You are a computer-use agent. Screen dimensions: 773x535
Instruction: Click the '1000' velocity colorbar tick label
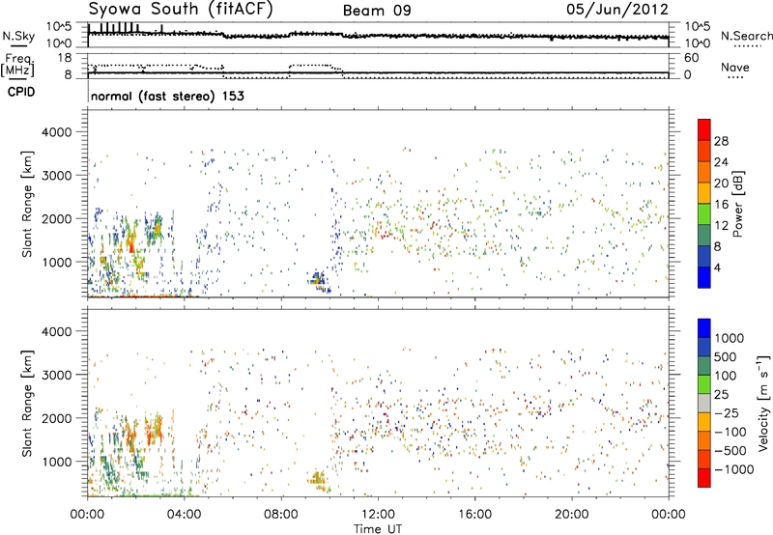pos(730,338)
